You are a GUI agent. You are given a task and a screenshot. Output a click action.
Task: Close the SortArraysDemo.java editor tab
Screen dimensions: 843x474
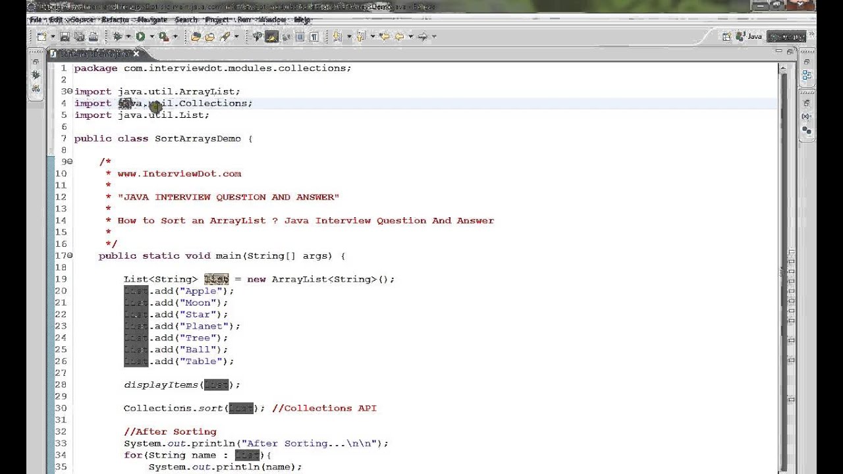pyautogui.click(x=136, y=53)
